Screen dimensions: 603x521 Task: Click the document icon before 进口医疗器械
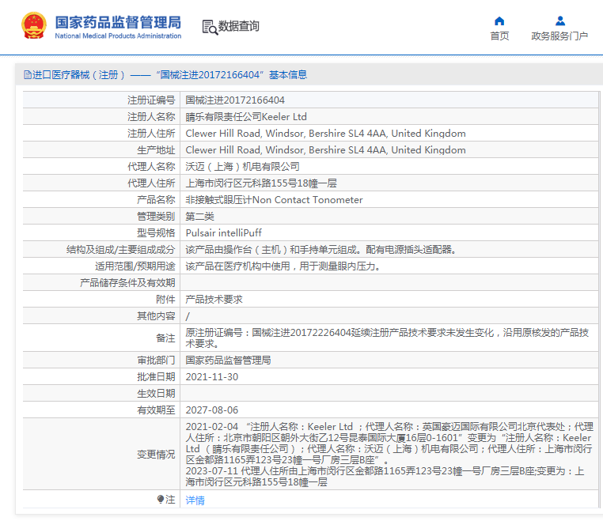[x=28, y=75]
